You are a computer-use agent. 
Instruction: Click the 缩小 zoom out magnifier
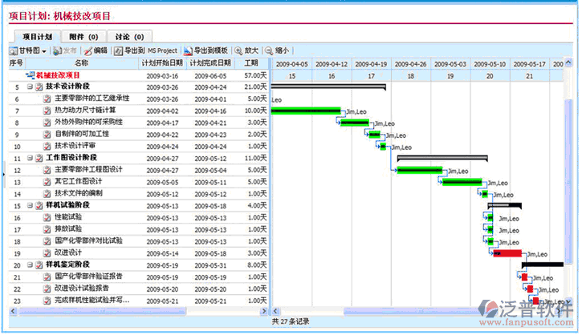point(269,50)
